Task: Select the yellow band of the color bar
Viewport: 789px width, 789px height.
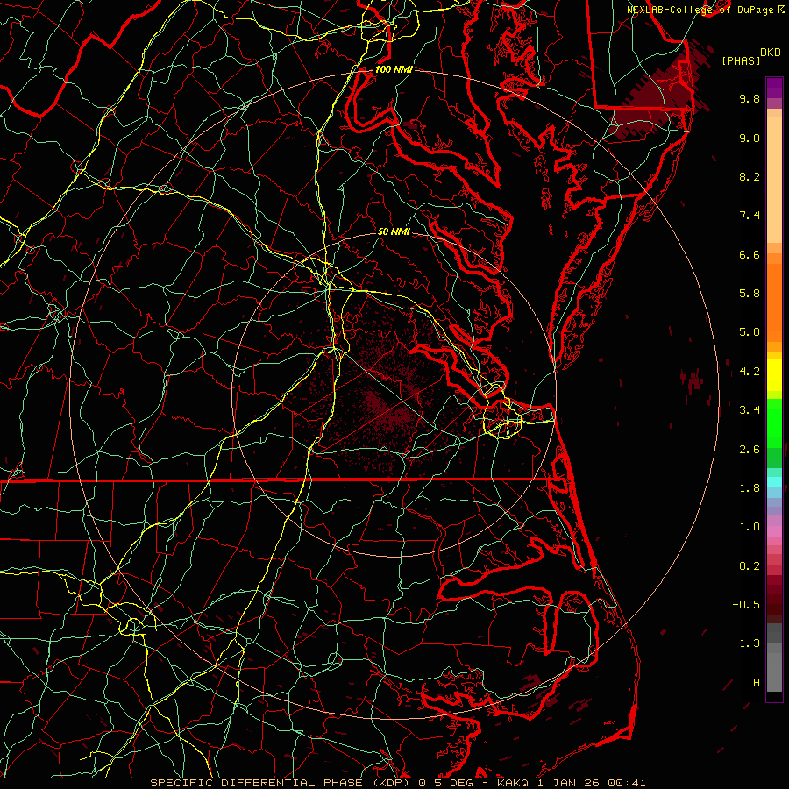Action: click(774, 375)
